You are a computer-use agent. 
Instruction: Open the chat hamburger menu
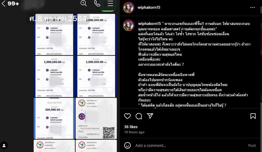tap(110, 3)
